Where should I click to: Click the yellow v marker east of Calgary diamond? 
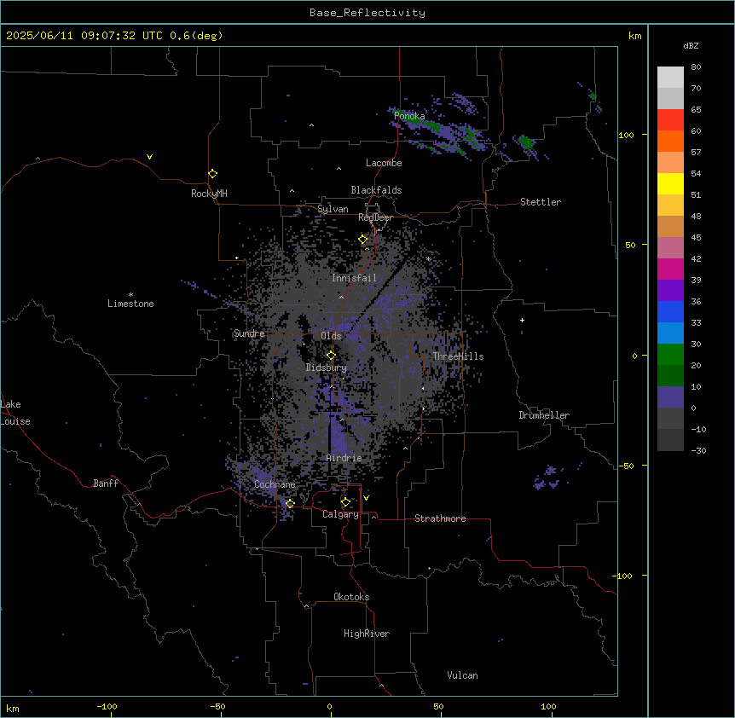tap(366, 498)
